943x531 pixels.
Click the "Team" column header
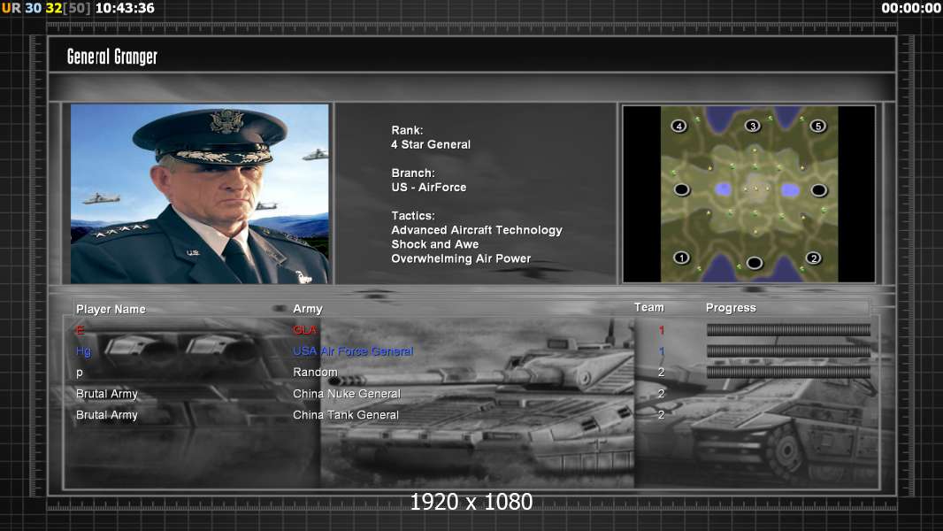point(649,307)
